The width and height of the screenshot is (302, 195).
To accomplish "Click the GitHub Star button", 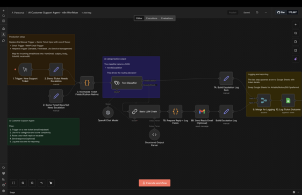I will click(x=281, y=12).
